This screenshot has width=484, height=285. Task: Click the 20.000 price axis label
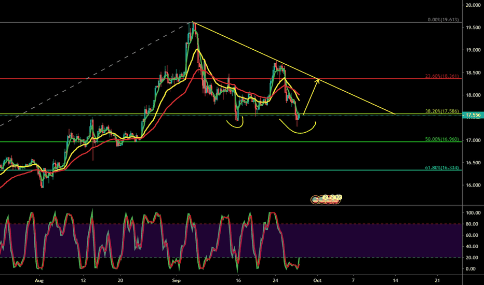click(x=473, y=5)
